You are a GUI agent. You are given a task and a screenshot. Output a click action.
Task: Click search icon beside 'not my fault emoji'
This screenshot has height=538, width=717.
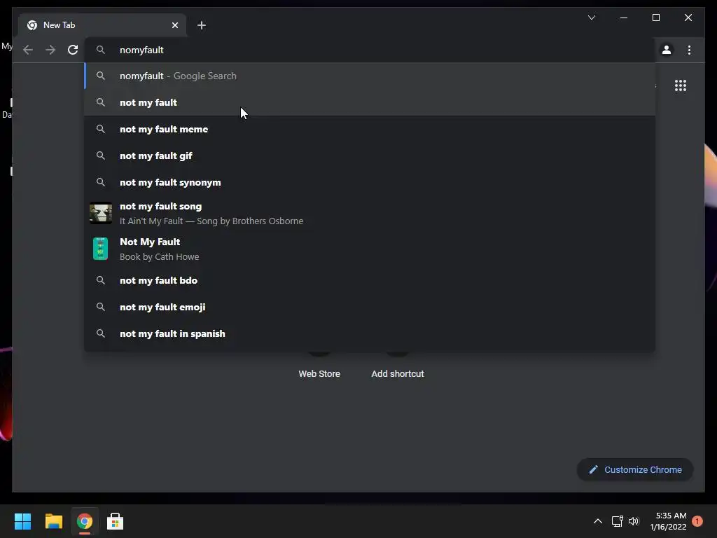[101, 307]
